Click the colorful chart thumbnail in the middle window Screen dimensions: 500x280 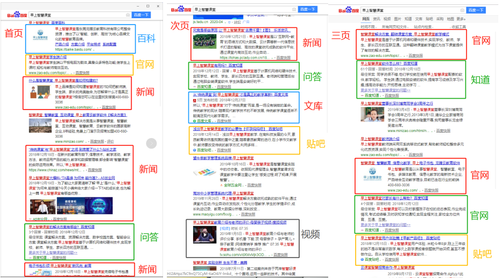(x=204, y=172)
